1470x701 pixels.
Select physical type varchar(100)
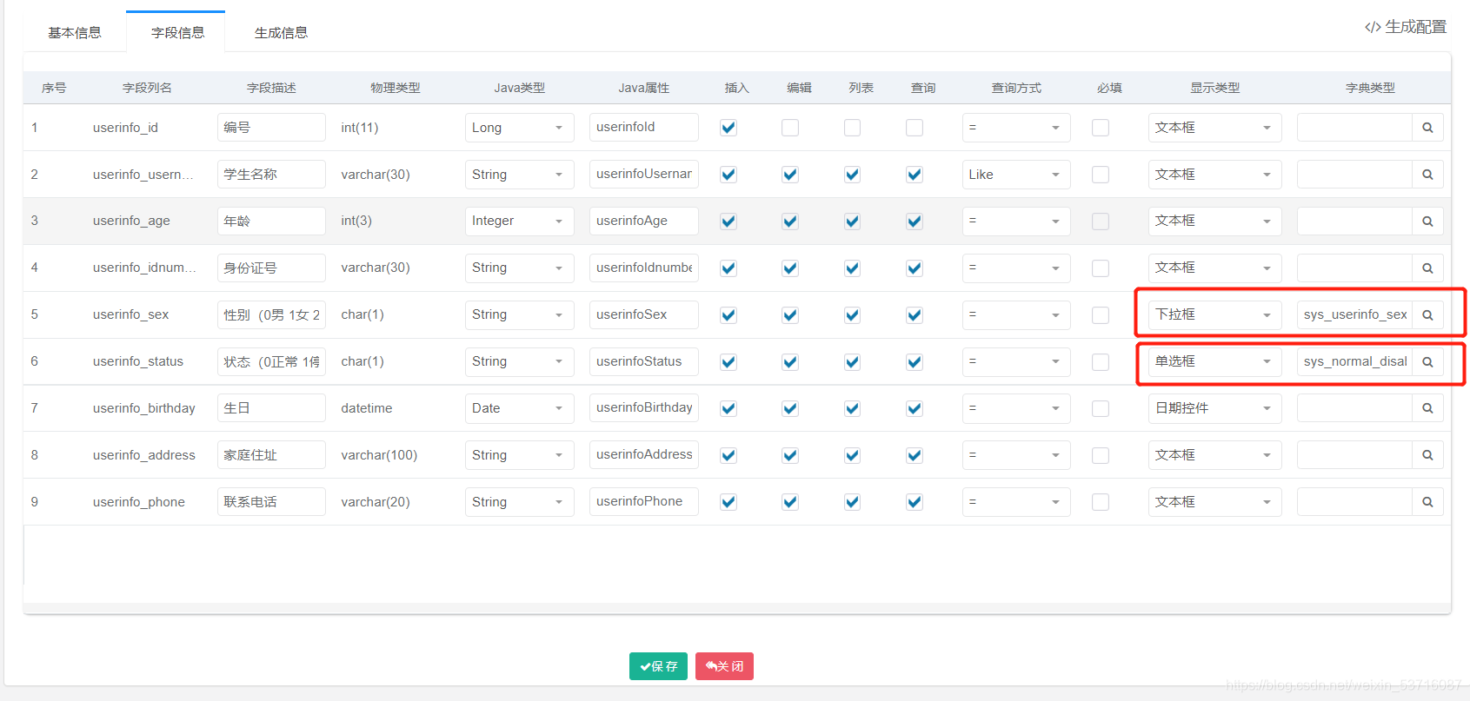pyautogui.click(x=379, y=455)
